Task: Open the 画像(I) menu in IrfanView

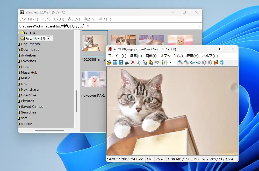Action: (151, 56)
